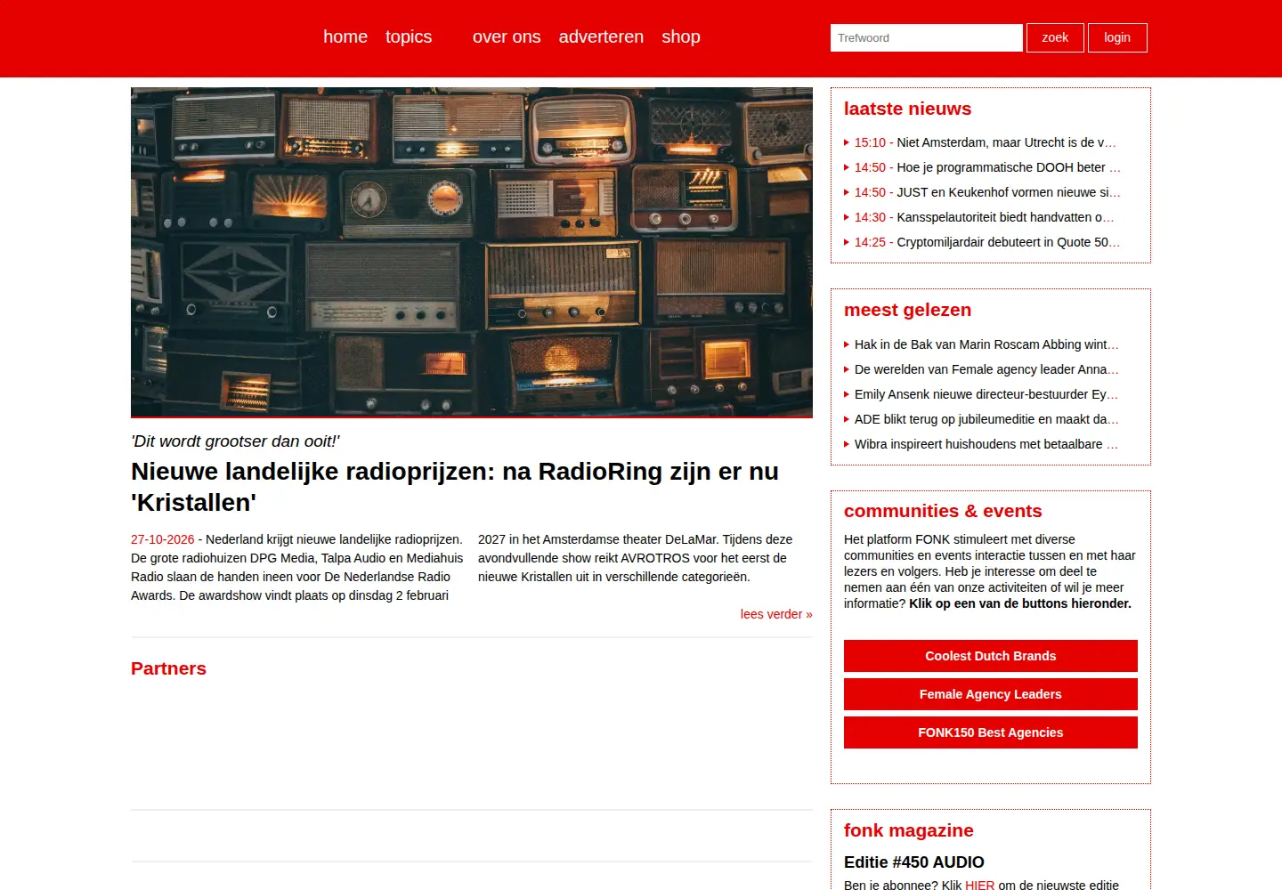The width and height of the screenshot is (1282, 890).
Task: Open the 14:50 Hoe je programmatische DOOH news item
Action: point(987,167)
